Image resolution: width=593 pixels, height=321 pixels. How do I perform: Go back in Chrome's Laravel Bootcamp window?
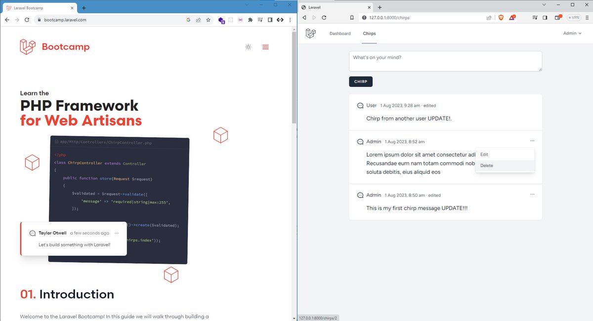pyautogui.click(x=7, y=20)
